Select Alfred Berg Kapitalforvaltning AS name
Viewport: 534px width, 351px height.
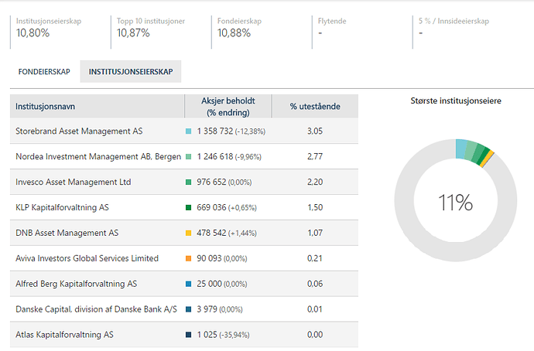click(77, 284)
